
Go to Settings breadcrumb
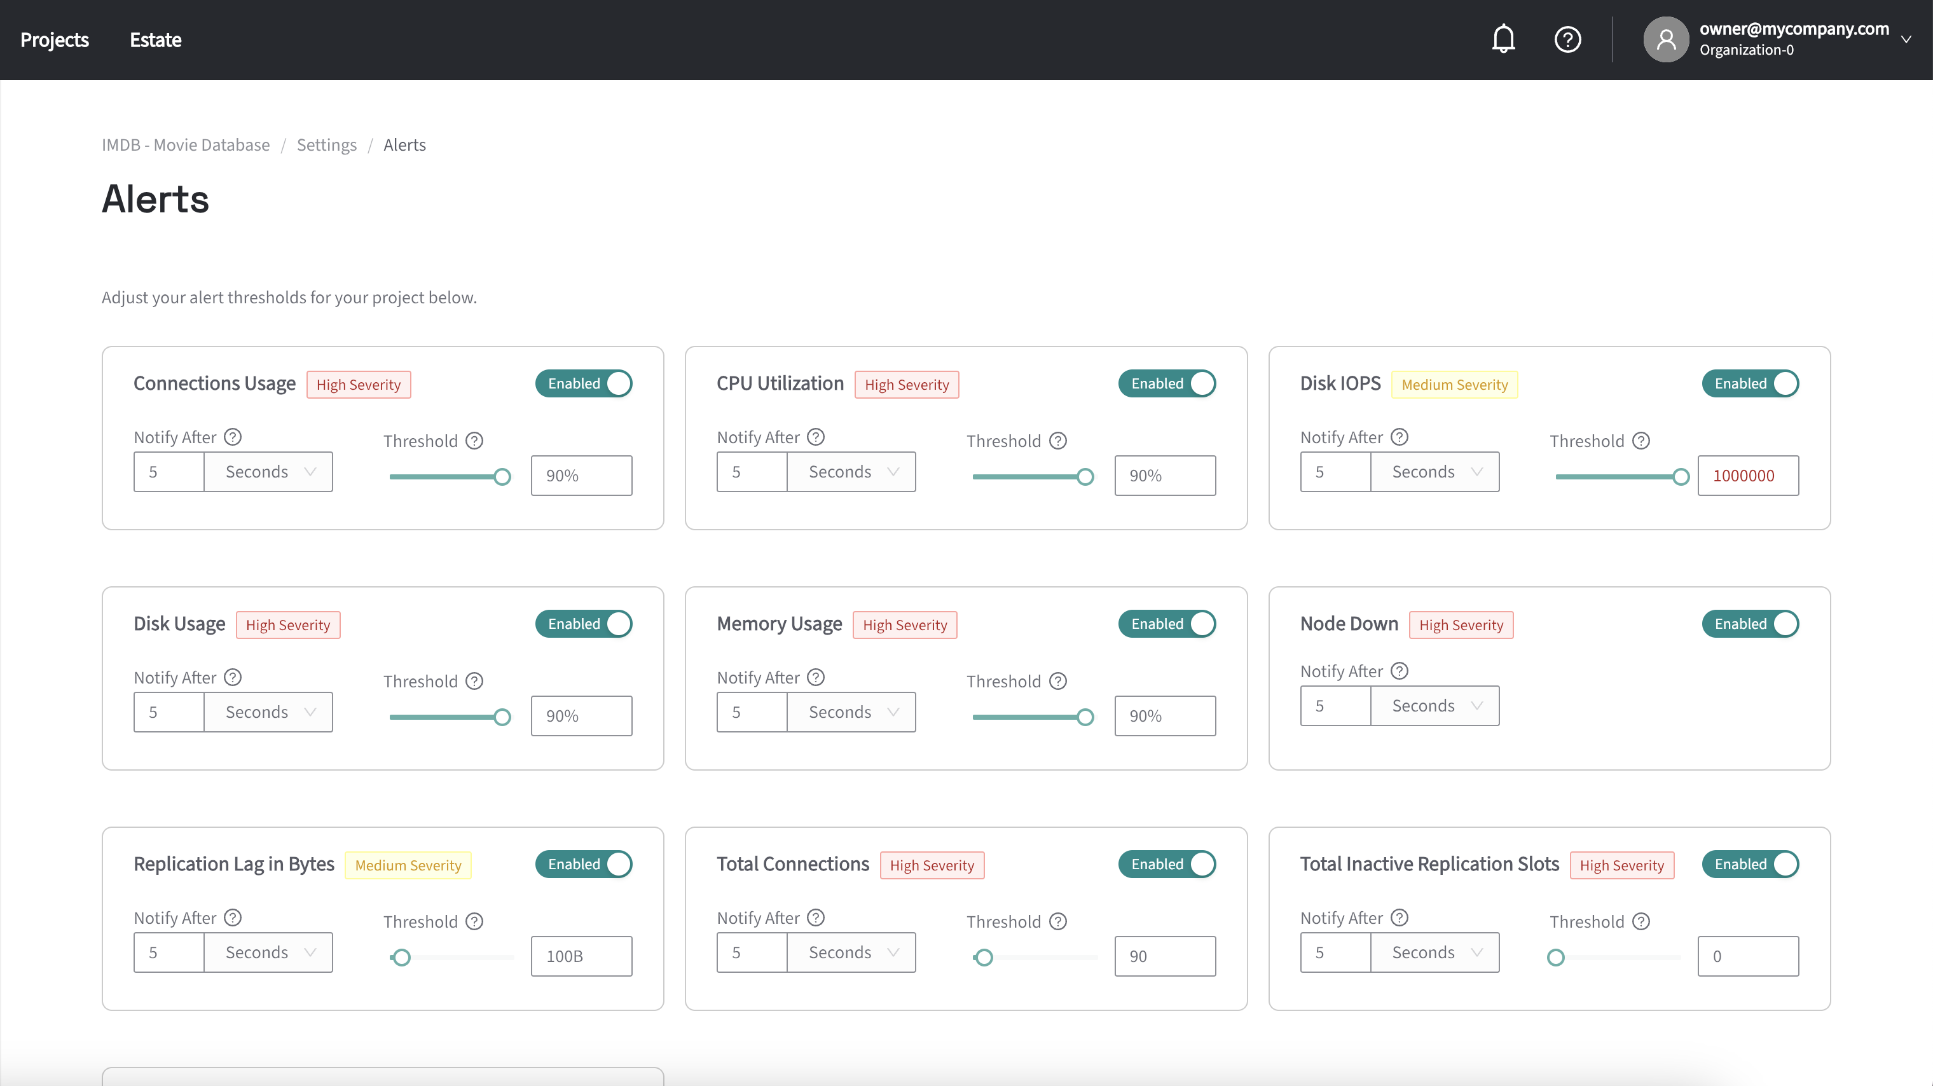(x=326, y=145)
